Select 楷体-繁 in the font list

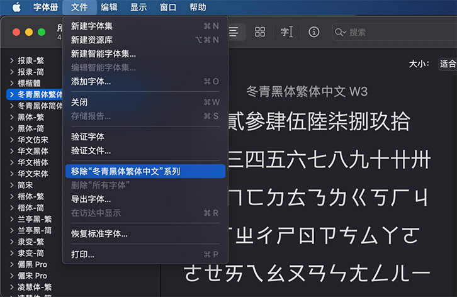point(31,196)
